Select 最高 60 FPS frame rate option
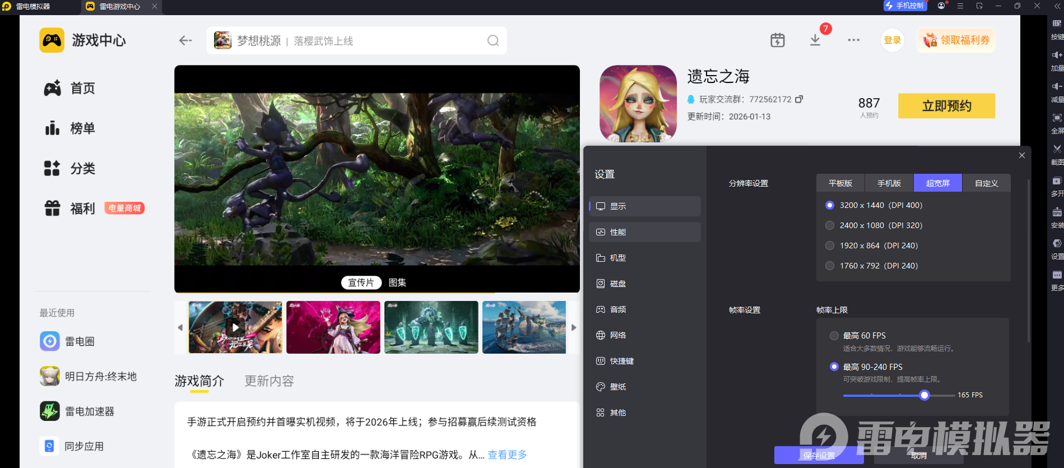 click(834, 336)
